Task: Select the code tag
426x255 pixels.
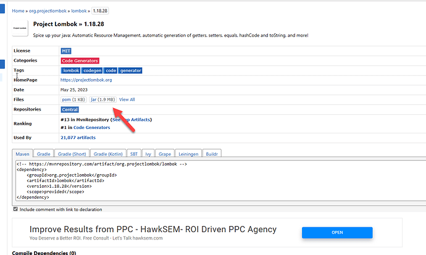Action: click(111, 70)
